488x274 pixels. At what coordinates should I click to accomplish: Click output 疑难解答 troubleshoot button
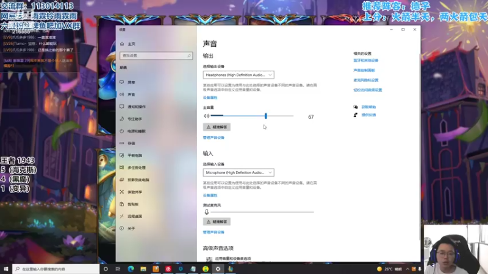tap(217, 127)
